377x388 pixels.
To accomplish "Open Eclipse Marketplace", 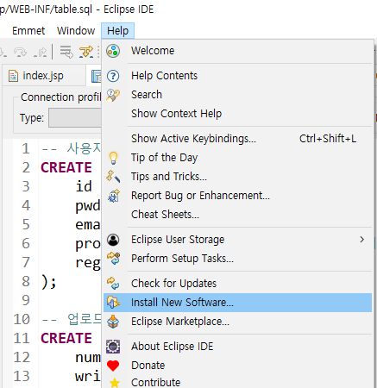I will click(x=237, y=322).
